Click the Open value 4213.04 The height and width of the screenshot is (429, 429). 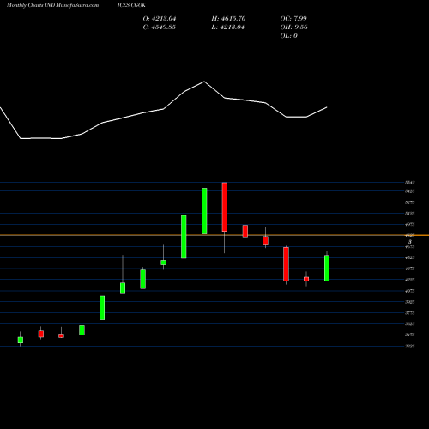160,19
